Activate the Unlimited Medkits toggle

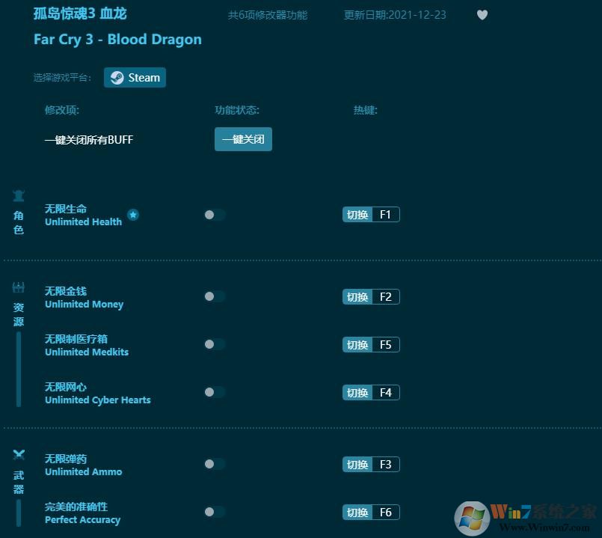tap(215, 344)
